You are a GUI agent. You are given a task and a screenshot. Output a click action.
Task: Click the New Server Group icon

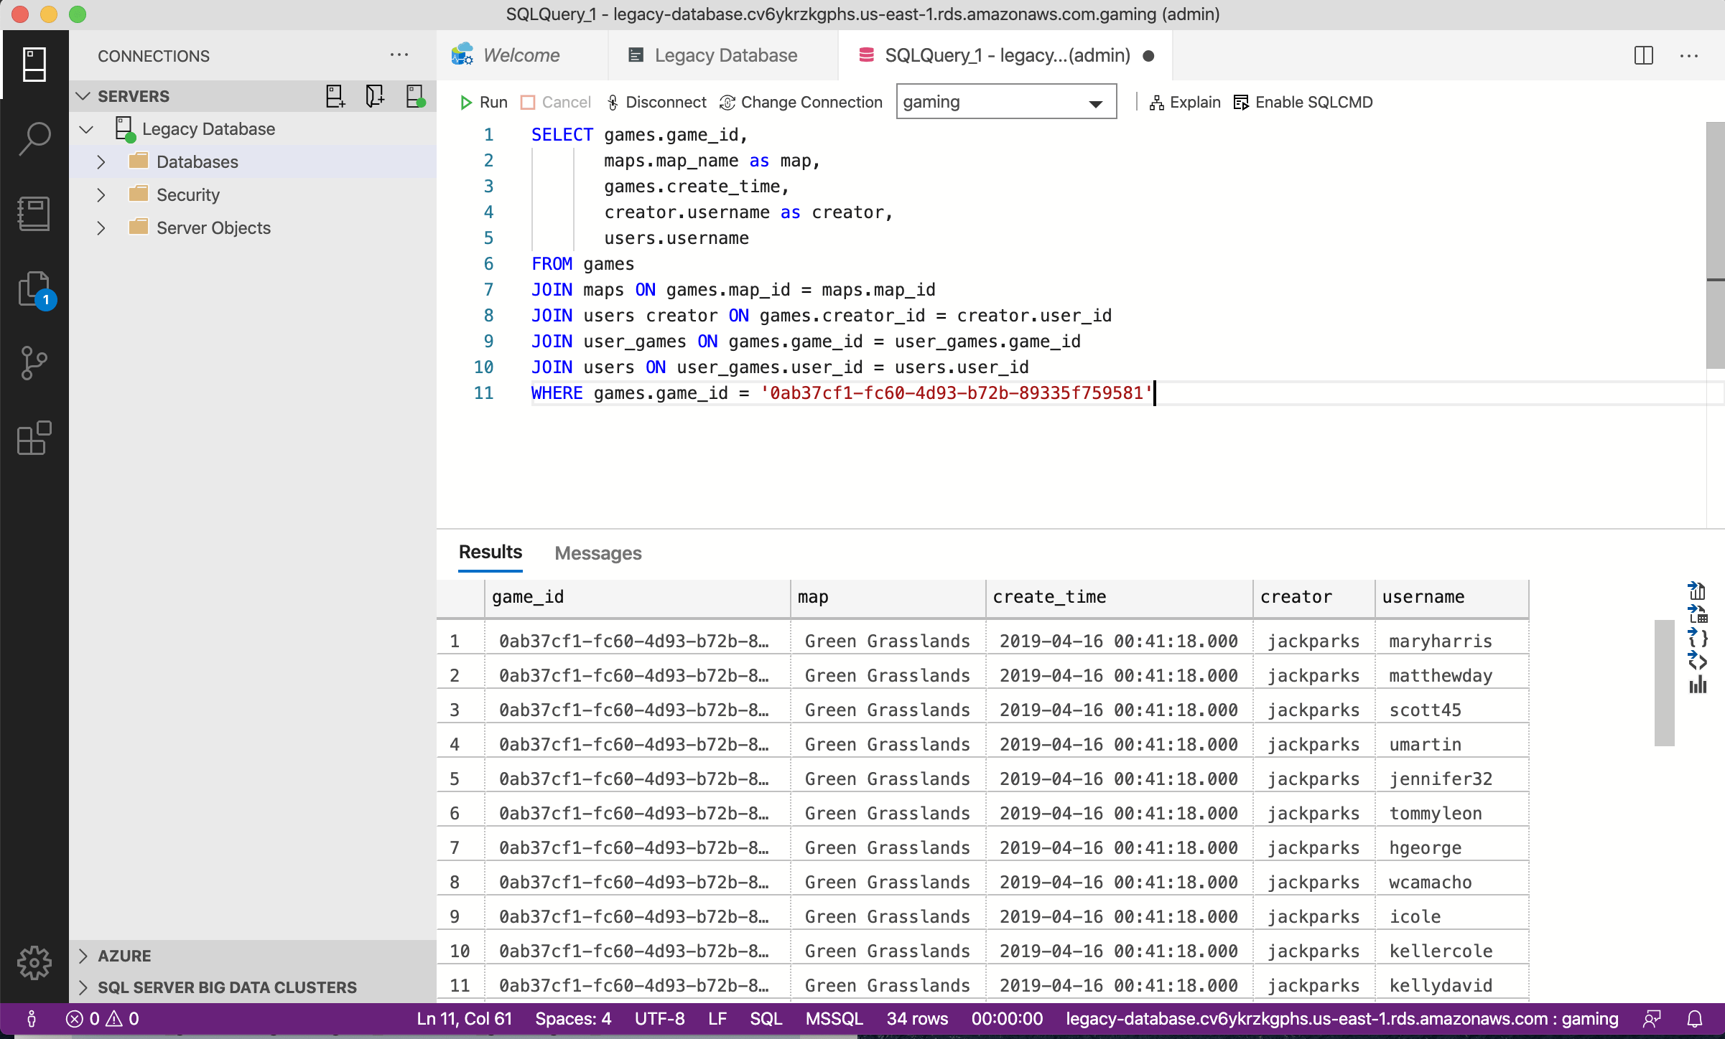375,96
